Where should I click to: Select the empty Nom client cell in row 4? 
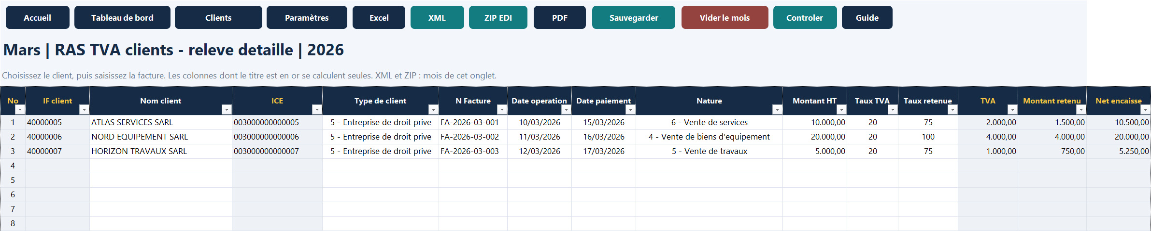pos(161,166)
